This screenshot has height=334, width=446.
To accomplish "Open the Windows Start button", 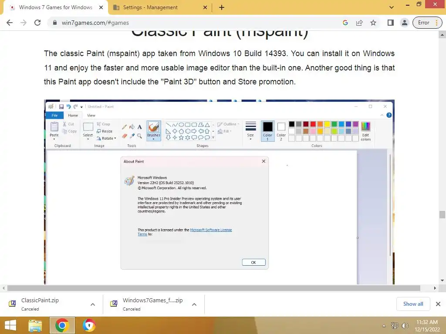I will tap(10, 325).
